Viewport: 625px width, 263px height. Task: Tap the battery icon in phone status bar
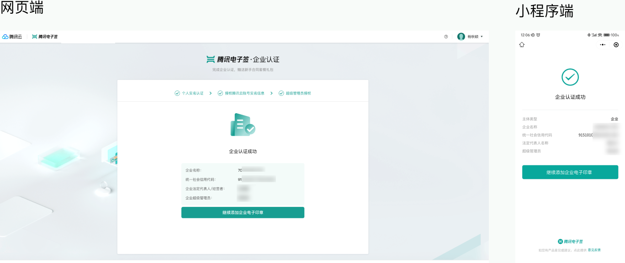[x=607, y=35]
